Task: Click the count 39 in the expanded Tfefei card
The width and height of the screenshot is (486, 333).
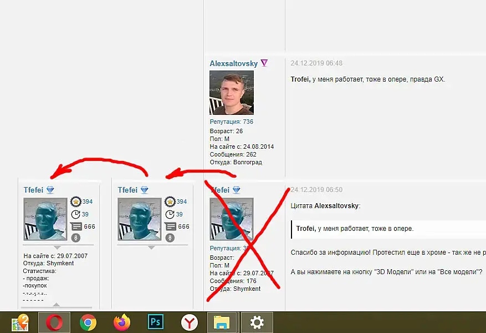Action: (85, 214)
